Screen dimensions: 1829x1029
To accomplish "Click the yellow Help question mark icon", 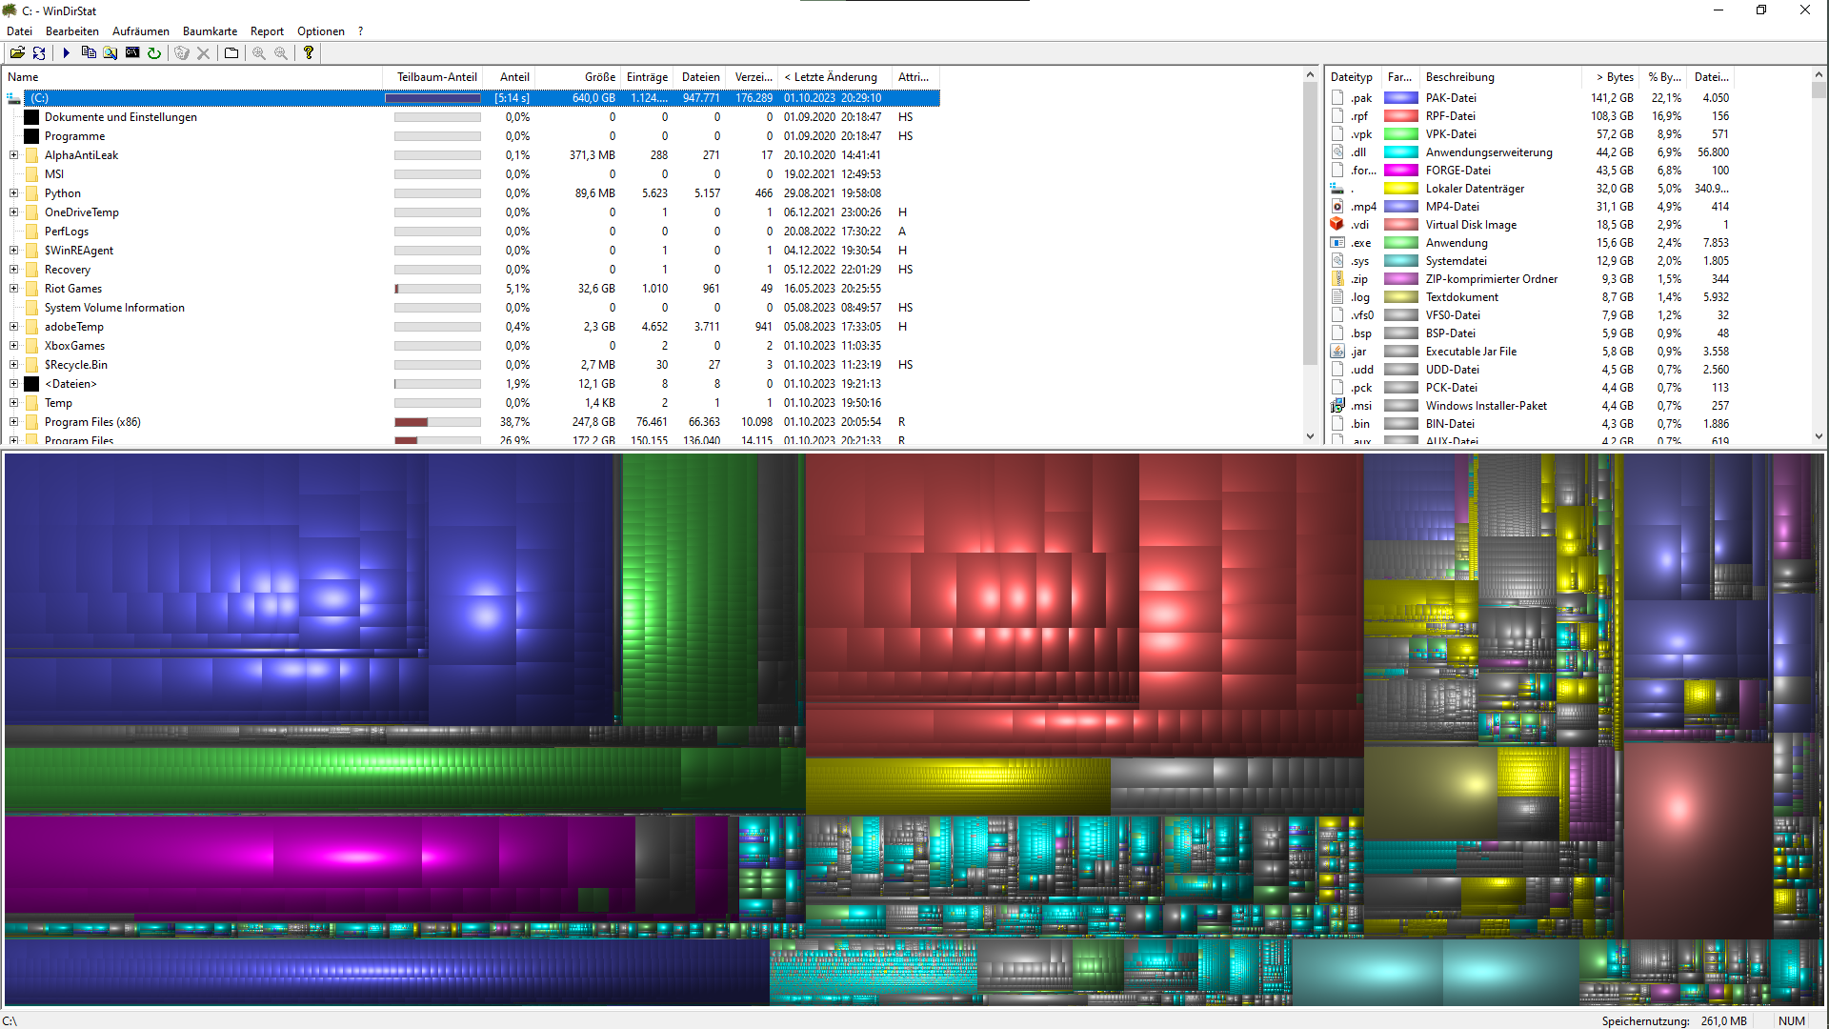I will [309, 53].
